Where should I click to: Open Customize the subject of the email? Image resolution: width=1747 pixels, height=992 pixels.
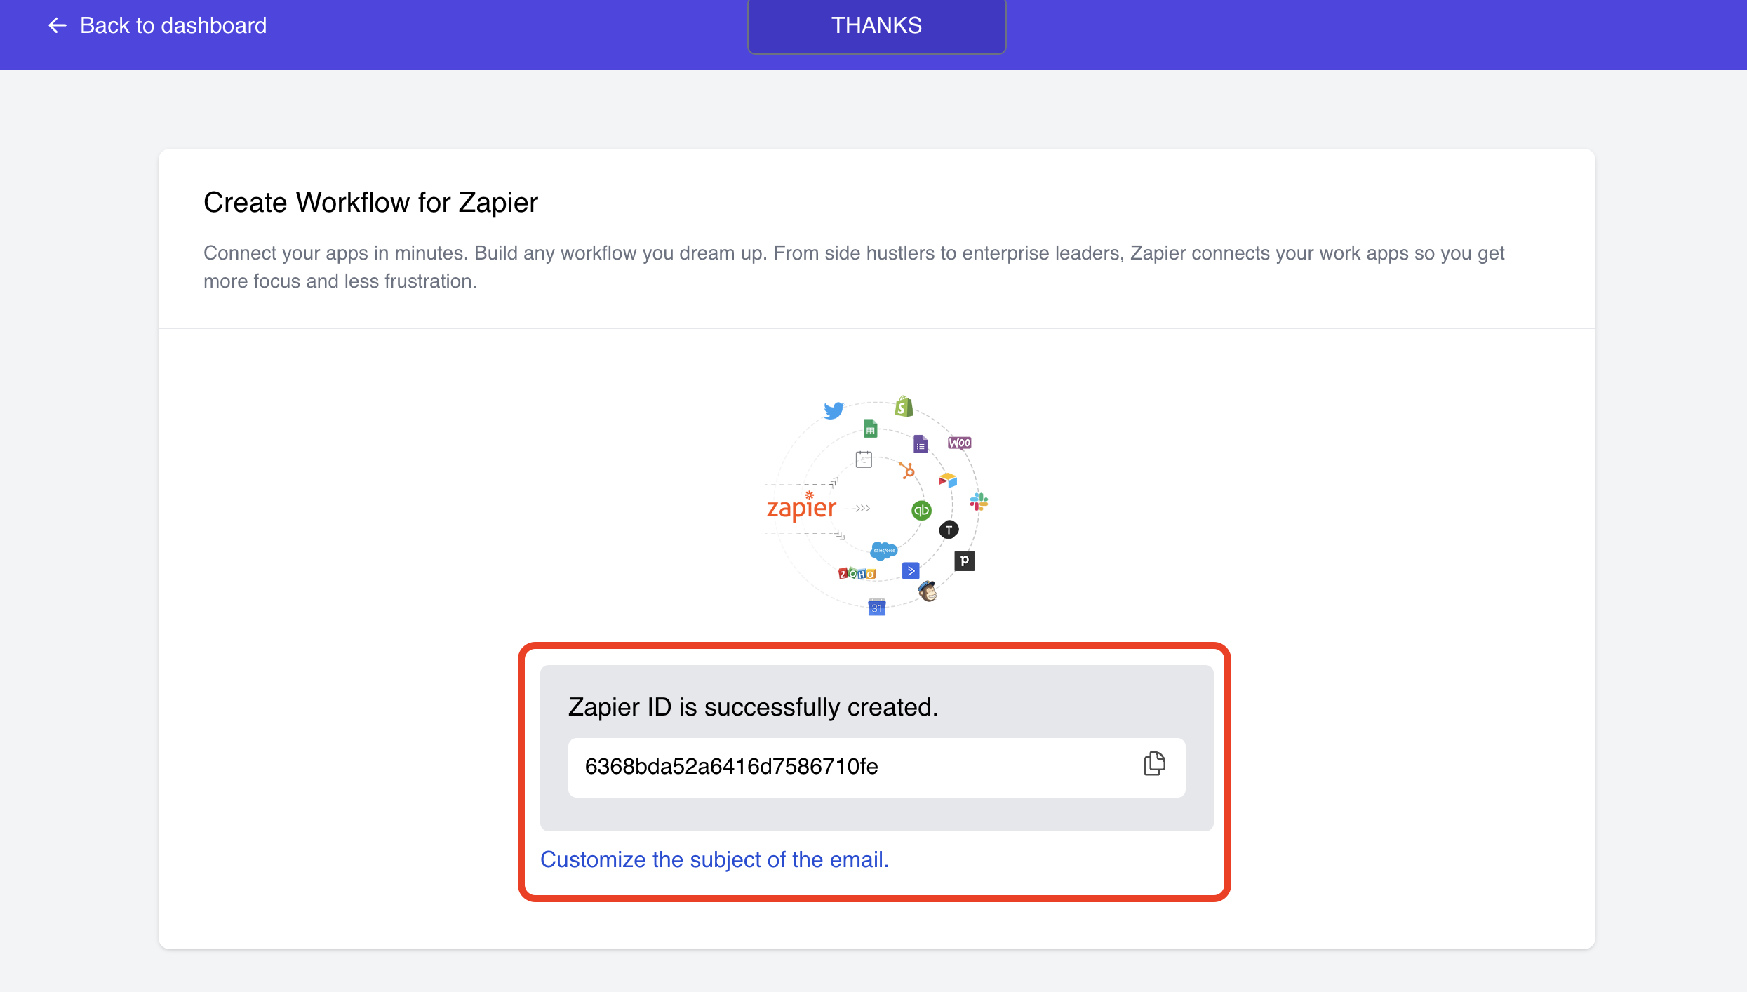(714, 859)
